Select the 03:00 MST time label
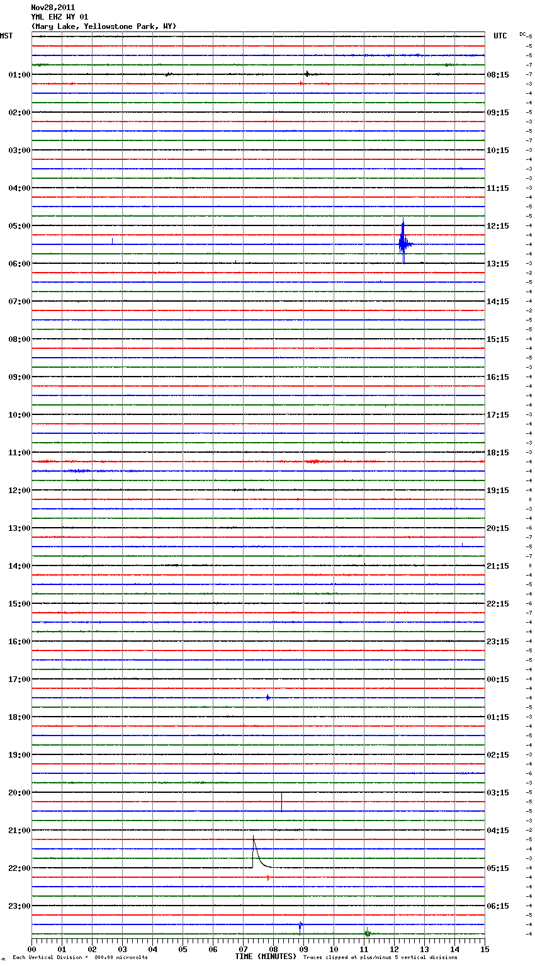 20,151
